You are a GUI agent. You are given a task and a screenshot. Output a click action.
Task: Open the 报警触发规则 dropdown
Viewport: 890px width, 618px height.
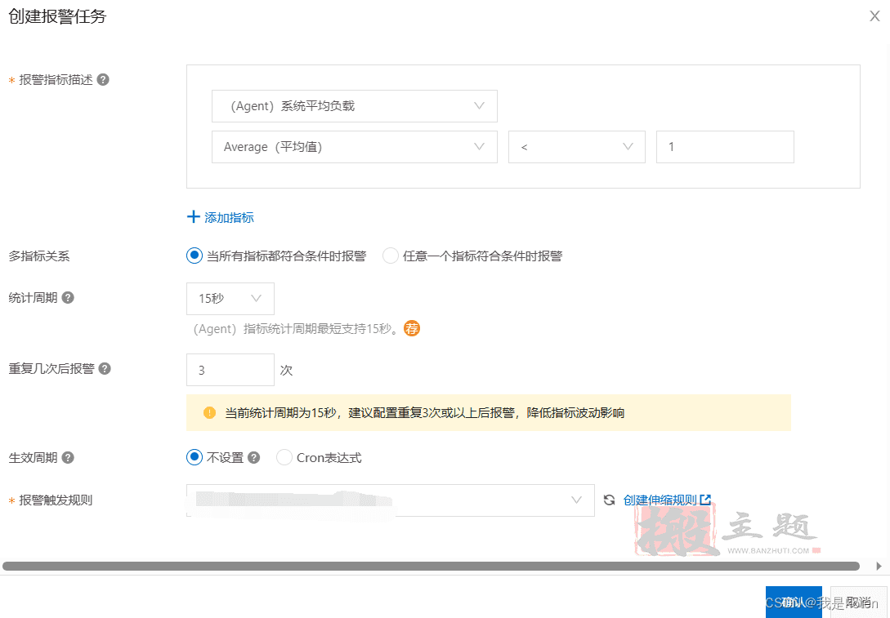[x=391, y=500]
